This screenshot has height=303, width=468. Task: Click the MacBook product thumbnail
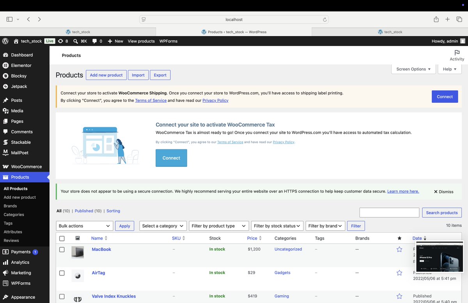(x=78, y=252)
